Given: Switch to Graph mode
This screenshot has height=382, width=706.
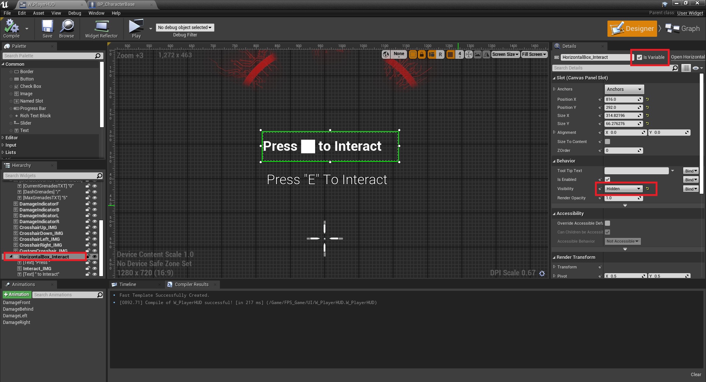Looking at the screenshot, I should tap(683, 29).
